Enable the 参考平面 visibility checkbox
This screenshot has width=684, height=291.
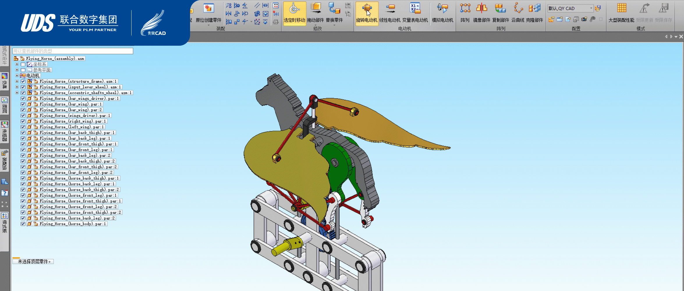coord(23,70)
